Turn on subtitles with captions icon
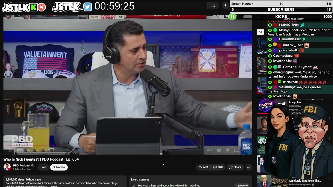 point(219,150)
